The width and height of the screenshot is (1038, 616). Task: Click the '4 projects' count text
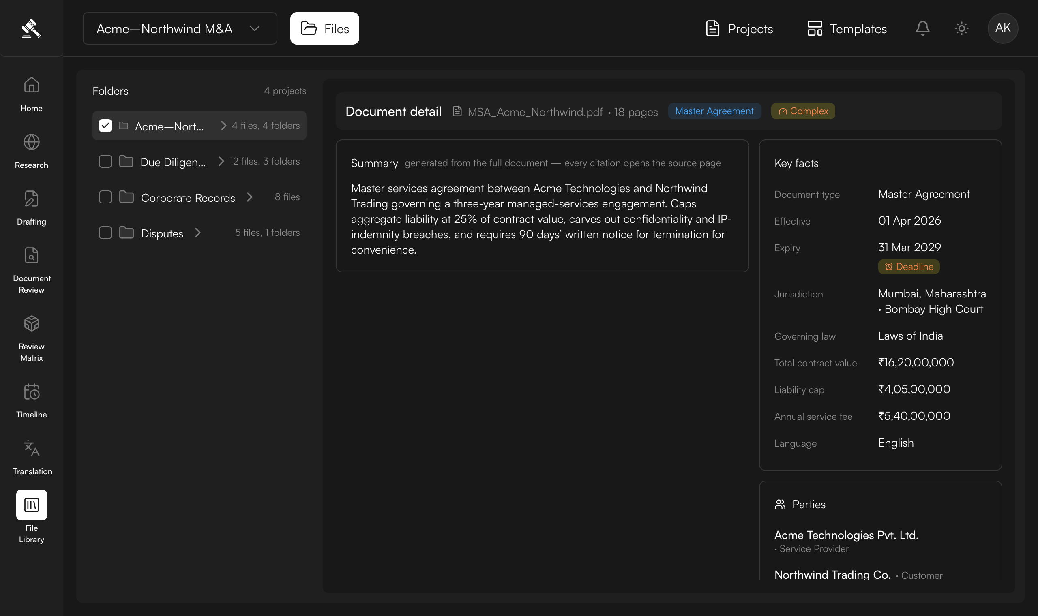285,90
